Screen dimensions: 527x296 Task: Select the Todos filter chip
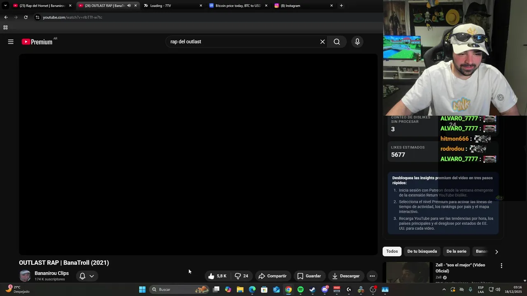392,251
